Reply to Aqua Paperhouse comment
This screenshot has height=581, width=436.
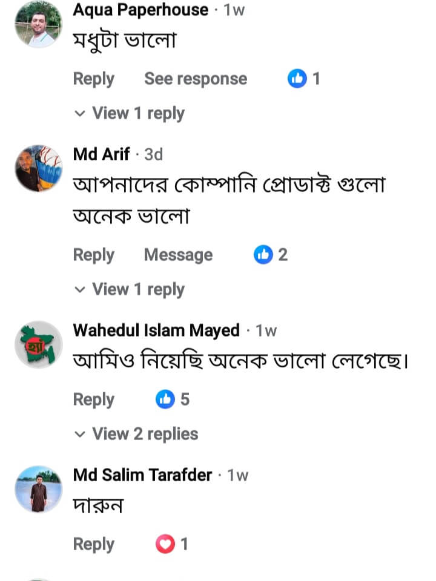93,79
